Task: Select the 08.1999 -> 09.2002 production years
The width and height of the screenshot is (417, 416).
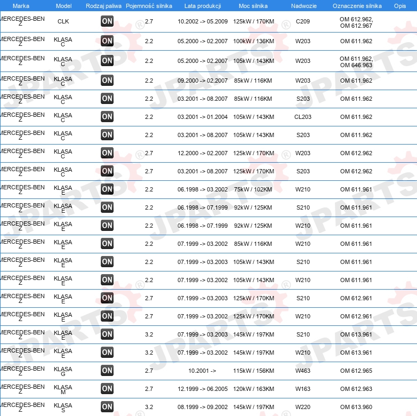Action: [x=203, y=407]
